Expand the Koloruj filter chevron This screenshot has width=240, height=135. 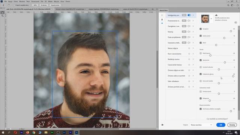click(193, 31)
